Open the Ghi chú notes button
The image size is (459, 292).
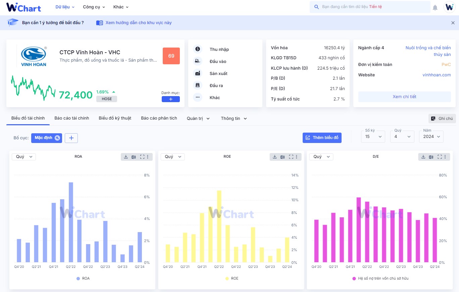pyautogui.click(x=442, y=119)
